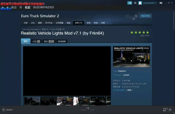Open the 库 (Library) navigation menu
Screen dimensions: 175x114
21,7
